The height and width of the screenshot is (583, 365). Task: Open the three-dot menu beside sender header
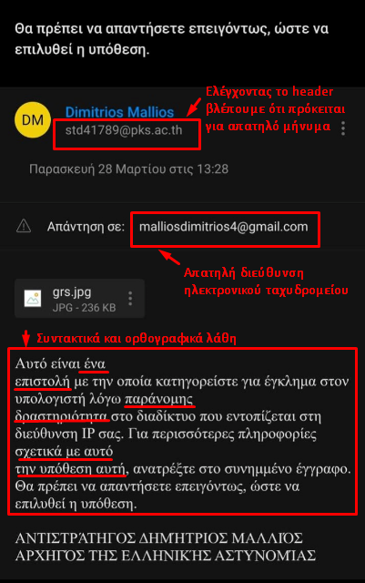pyautogui.click(x=343, y=128)
